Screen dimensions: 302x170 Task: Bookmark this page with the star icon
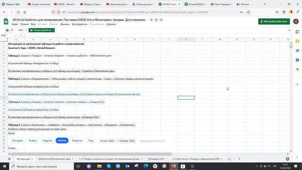tap(249, 12)
